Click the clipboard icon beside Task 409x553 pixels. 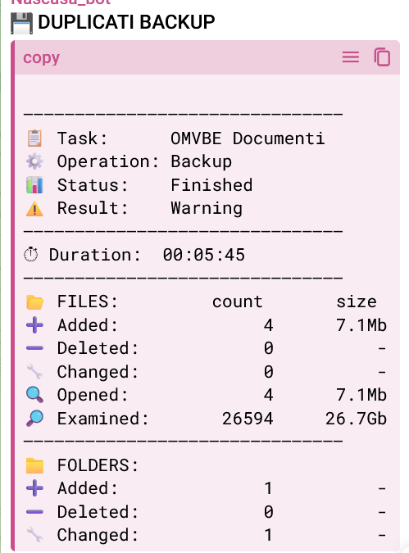coord(34,138)
